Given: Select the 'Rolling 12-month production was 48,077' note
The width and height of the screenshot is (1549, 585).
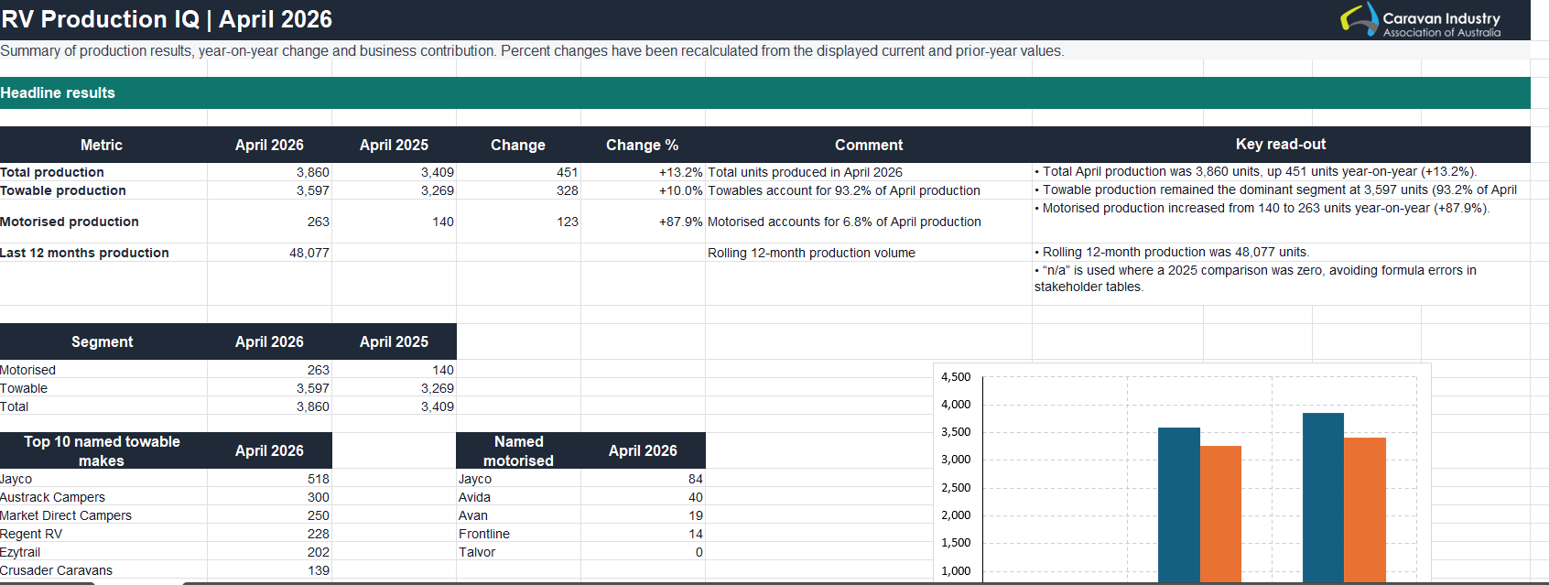Looking at the screenshot, I should [x=1172, y=252].
